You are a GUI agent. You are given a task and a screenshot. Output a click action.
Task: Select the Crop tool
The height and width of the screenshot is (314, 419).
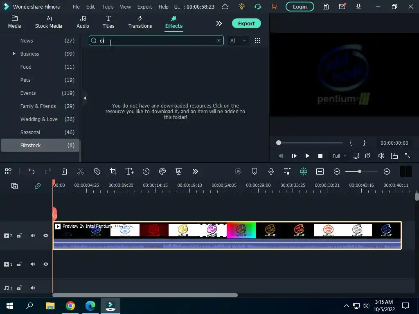click(113, 171)
